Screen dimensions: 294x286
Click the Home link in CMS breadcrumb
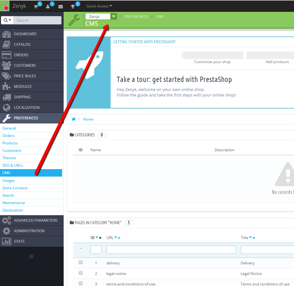tap(88, 119)
